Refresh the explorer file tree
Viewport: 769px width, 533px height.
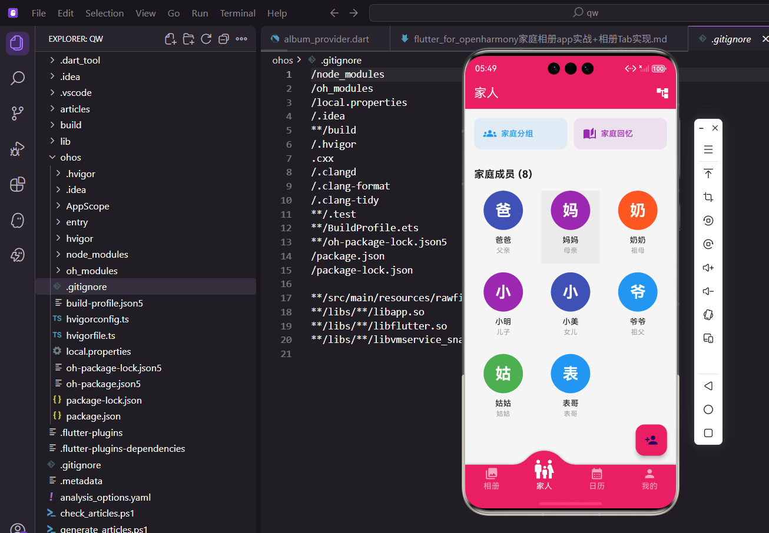[x=206, y=39]
